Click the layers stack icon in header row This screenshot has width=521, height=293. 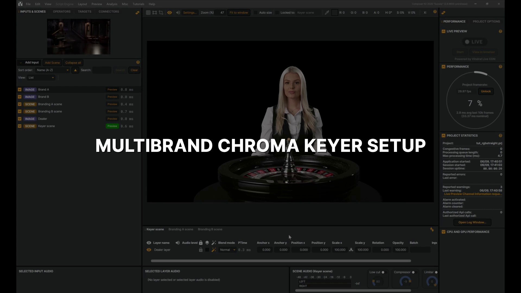pos(207,243)
